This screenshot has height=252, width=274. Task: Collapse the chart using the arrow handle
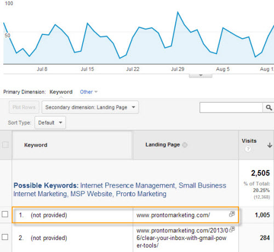(201, 75)
